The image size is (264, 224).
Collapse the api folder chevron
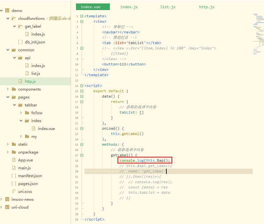[x=14, y=58]
